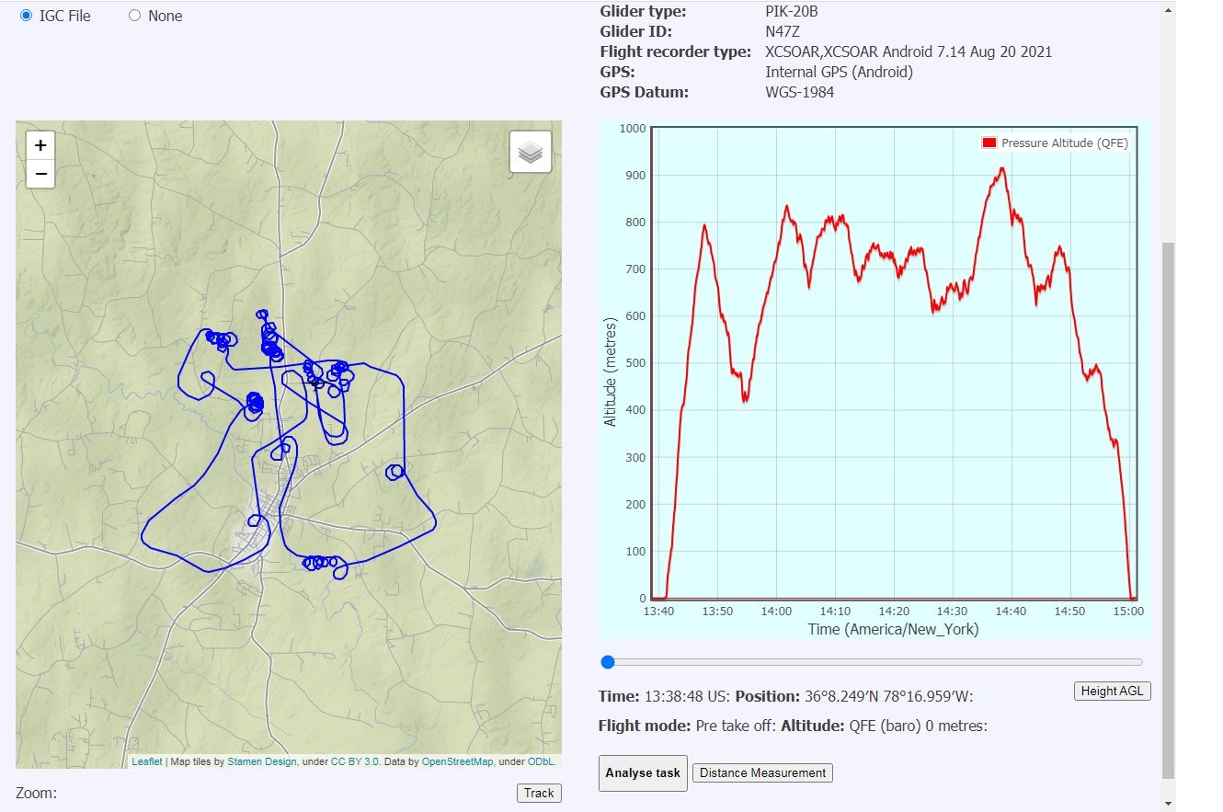The height and width of the screenshot is (812, 1223).
Task: Open the Distance Measurement tool
Action: click(762, 772)
